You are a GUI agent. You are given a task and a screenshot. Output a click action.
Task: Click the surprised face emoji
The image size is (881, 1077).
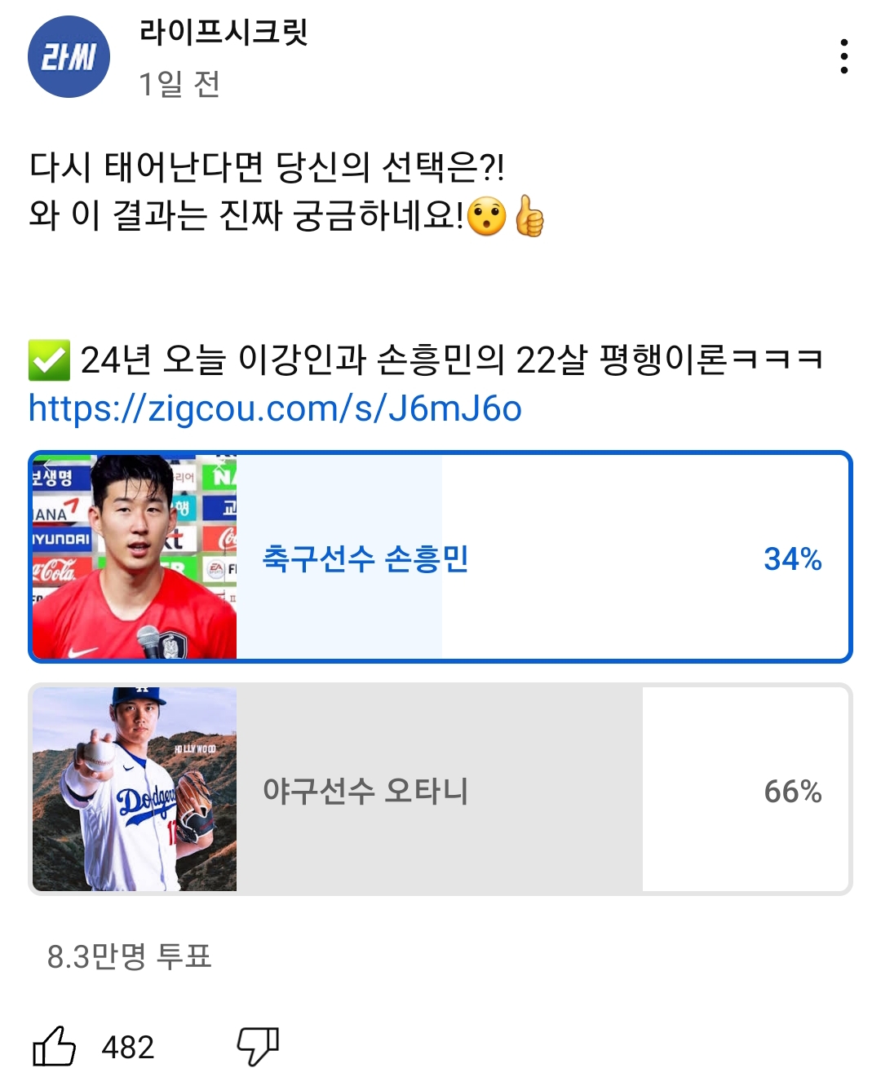pos(488,217)
